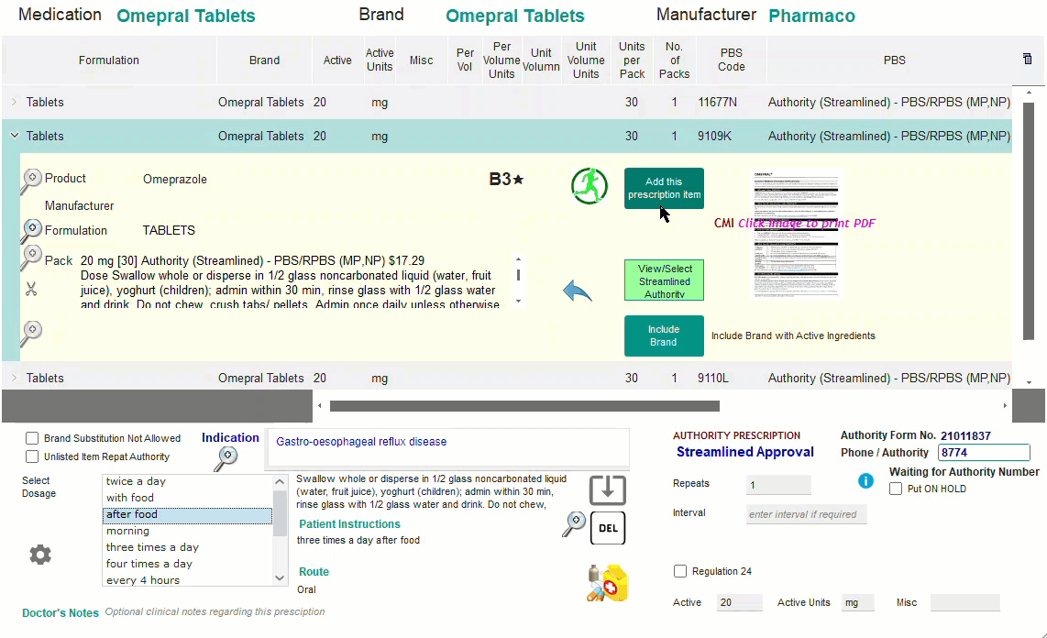Screen dimensions: 1047x638
Task: Click the table's horizontal scrollbar thumb
Action: (524, 406)
